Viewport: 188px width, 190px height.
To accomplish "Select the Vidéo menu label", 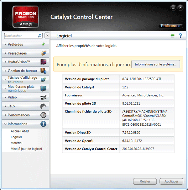I will [12, 97].
